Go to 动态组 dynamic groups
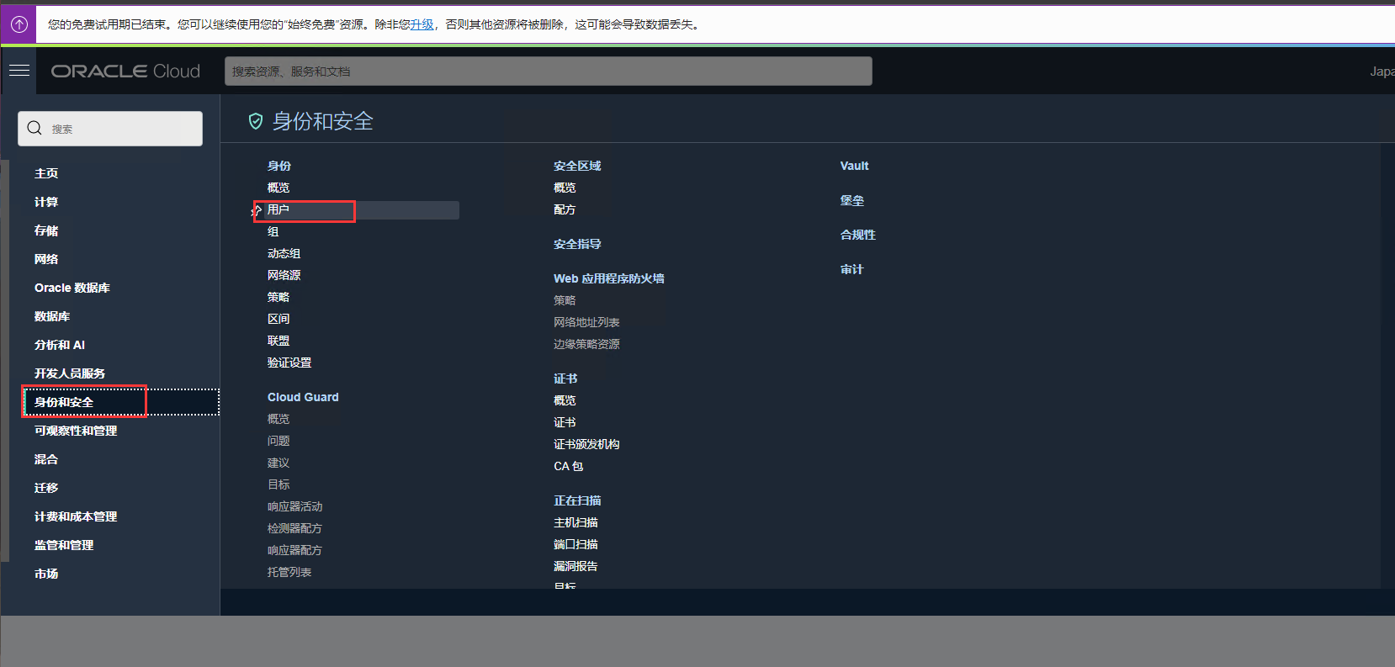The image size is (1395, 667). pyautogui.click(x=284, y=253)
